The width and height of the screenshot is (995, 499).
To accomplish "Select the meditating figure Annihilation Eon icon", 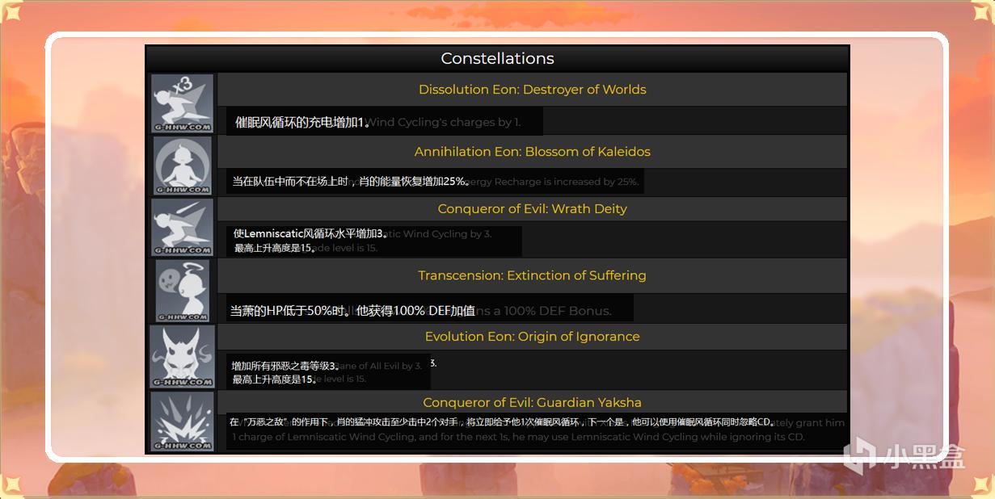I will [x=182, y=165].
